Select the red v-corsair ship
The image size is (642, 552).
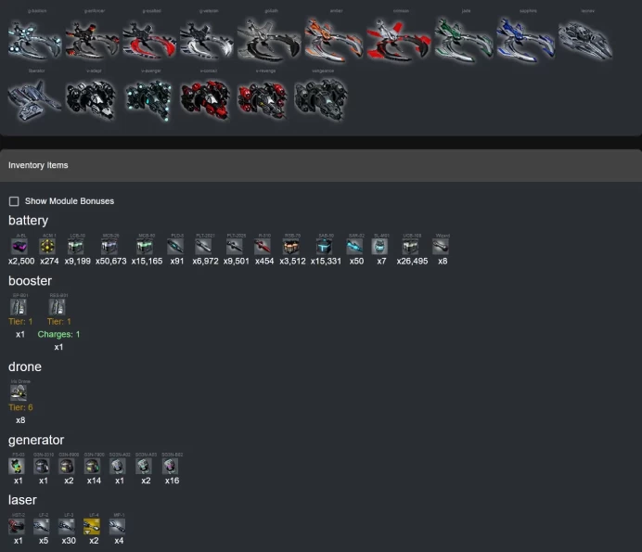205,100
